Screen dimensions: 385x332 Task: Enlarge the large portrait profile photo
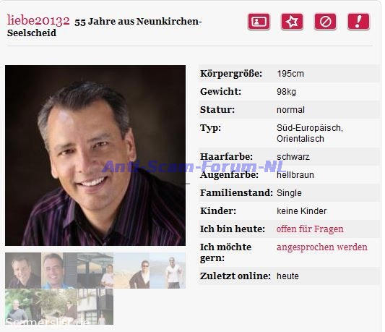(95, 156)
